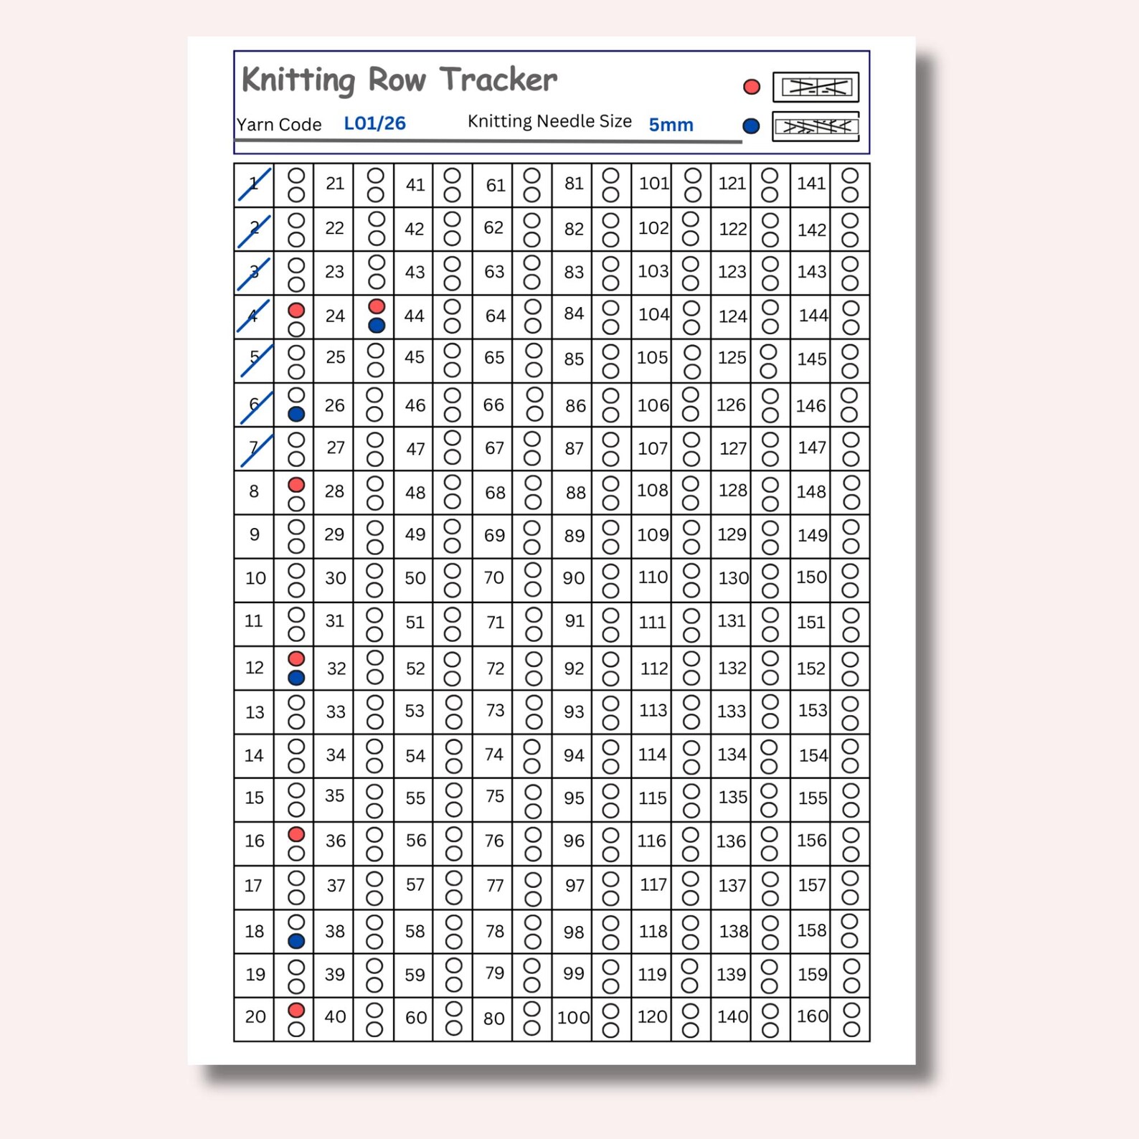The image size is (1139, 1139).
Task: Select the blue-filled circle in row 18
Action: click(x=296, y=941)
